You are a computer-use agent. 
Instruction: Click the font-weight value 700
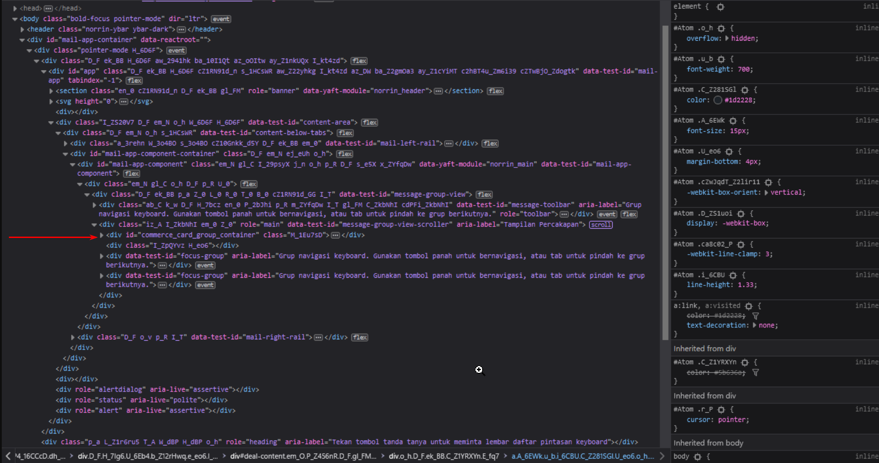[x=744, y=69]
